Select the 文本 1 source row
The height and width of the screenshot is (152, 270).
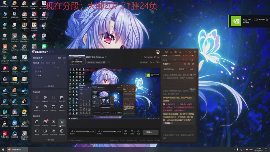coord(49,71)
